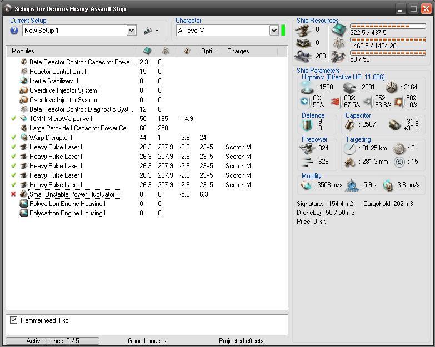Screen dimensions: 435x347
Task: Open the Character dropdown arrow
Action: pos(274,31)
